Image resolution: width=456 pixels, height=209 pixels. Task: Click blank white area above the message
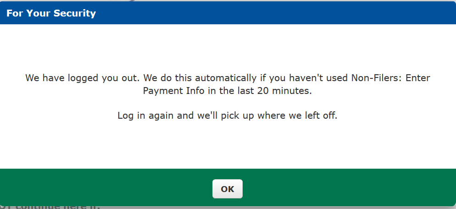click(x=228, y=46)
